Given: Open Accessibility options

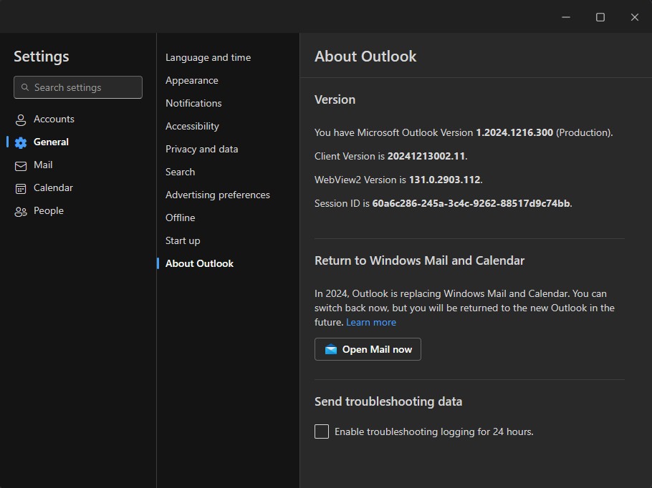Looking at the screenshot, I should (x=192, y=126).
